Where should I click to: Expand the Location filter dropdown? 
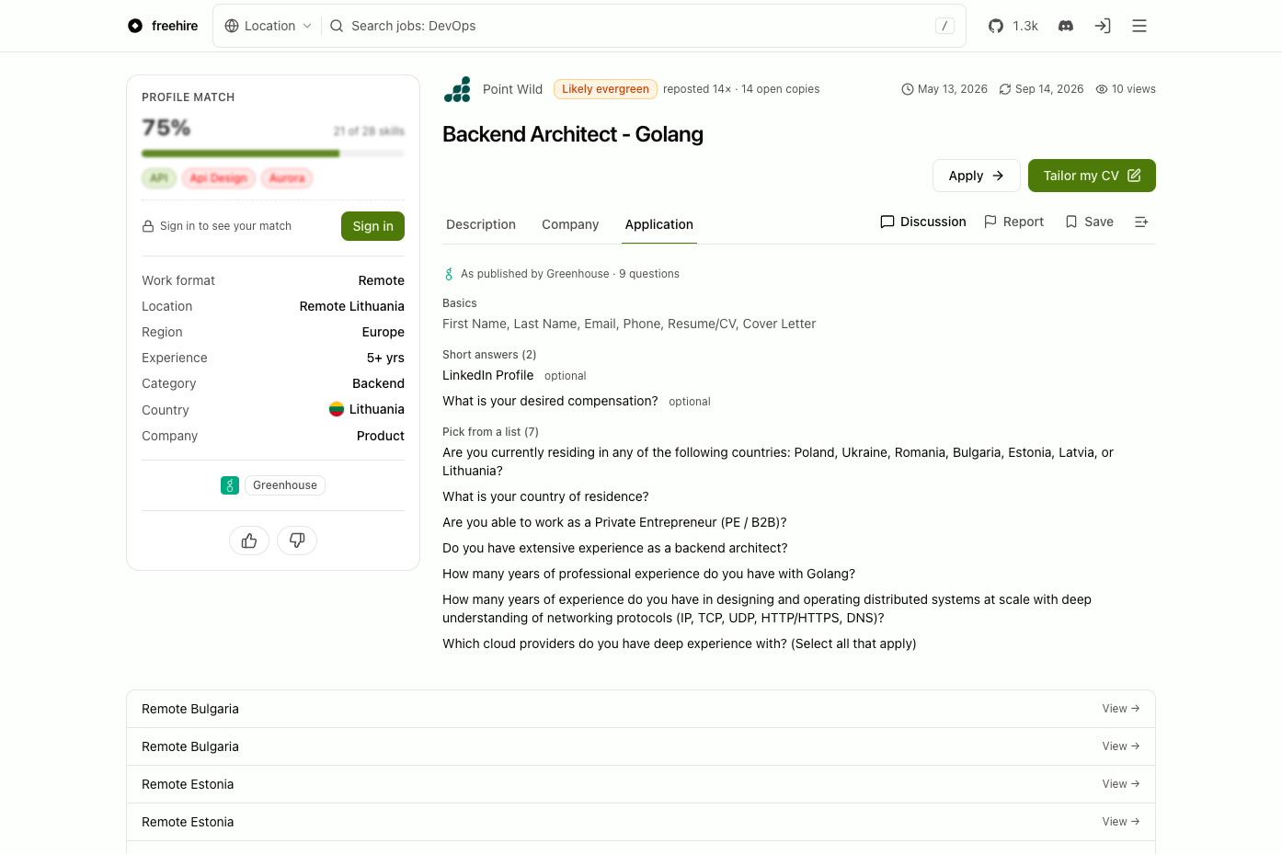269,26
